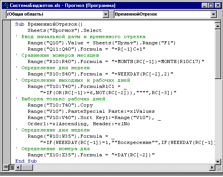Image resolution: width=223 pixels, height=177 pixels.
Task: Click the (Общая область) combo box text
Action: point(25,14)
